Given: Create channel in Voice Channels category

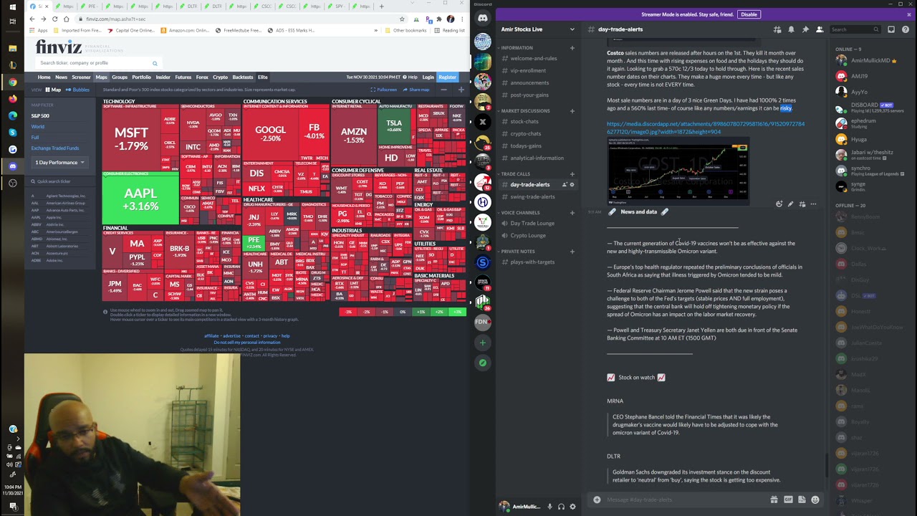Looking at the screenshot, I should coord(572,213).
